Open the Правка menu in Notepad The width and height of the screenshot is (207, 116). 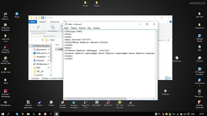pos(74,28)
